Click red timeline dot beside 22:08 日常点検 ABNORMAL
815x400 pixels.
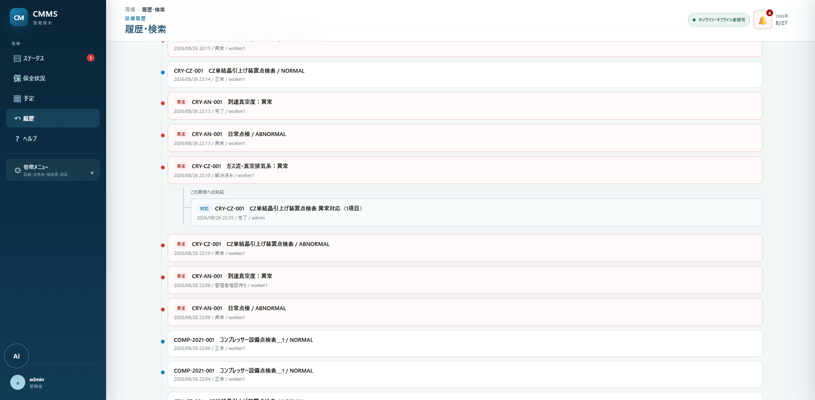pyautogui.click(x=163, y=309)
